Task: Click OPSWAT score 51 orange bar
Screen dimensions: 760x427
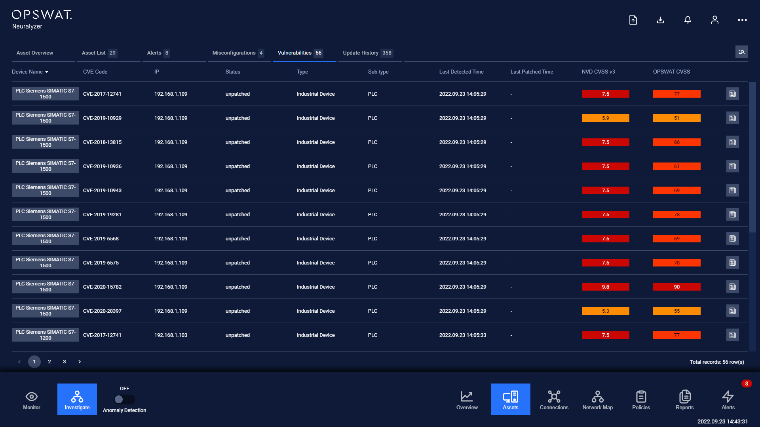Action: [x=676, y=118]
